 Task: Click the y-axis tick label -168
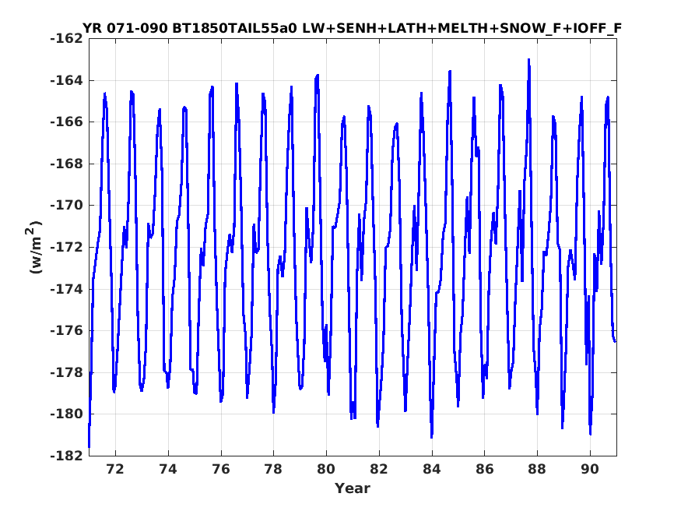tap(66, 164)
